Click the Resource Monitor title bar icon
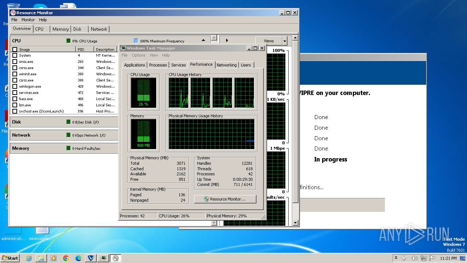The width and height of the screenshot is (467, 263). (13, 13)
